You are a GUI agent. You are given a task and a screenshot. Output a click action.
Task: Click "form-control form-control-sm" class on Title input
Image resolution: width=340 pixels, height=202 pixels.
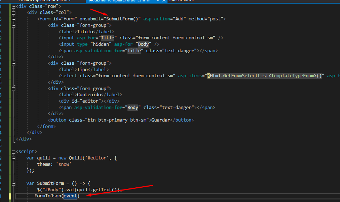click(x=175, y=38)
